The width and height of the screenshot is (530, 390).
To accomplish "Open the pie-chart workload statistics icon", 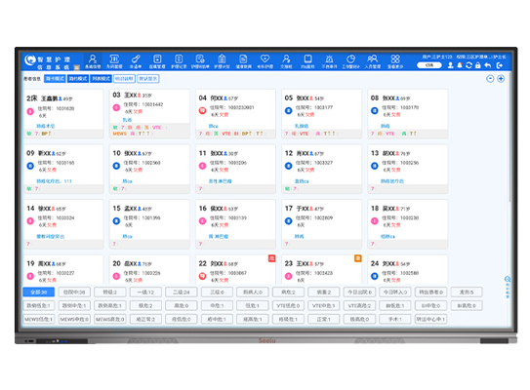I will (350, 61).
